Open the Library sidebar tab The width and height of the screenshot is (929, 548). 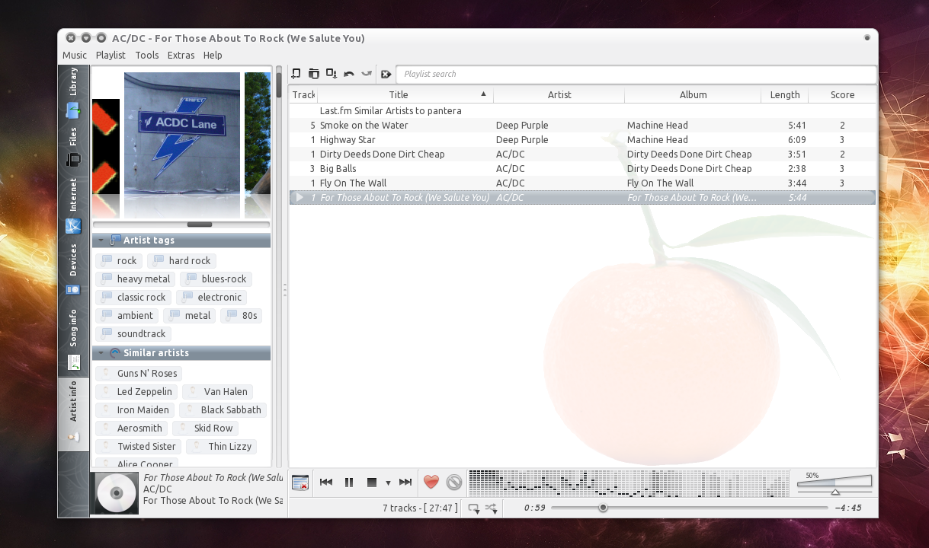click(73, 91)
